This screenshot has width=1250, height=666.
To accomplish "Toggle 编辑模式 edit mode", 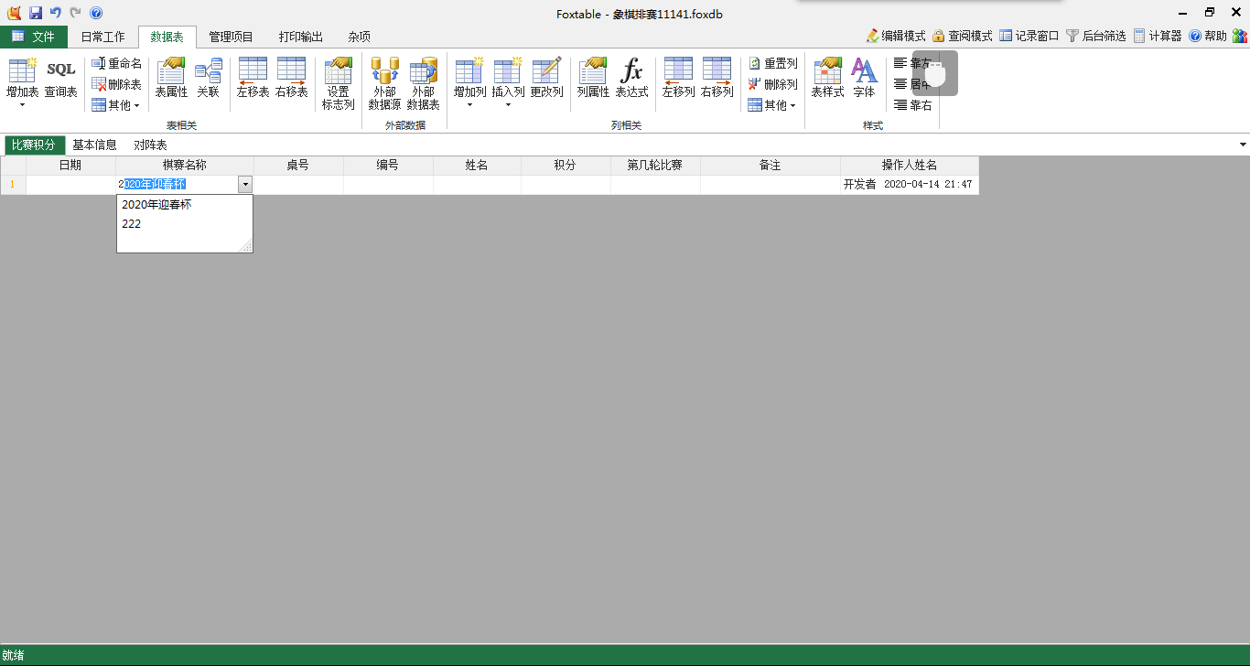I will coord(896,36).
